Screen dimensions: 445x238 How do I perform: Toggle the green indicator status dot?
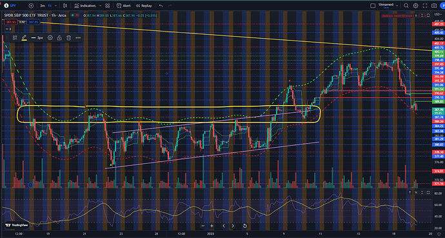[73, 15]
